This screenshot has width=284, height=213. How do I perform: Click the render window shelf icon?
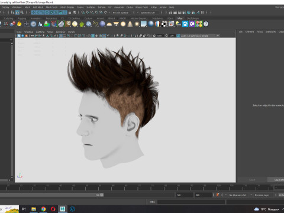(171, 24)
